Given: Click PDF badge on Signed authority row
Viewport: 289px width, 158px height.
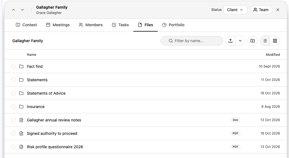Looking at the screenshot, I should pyautogui.click(x=235, y=133).
